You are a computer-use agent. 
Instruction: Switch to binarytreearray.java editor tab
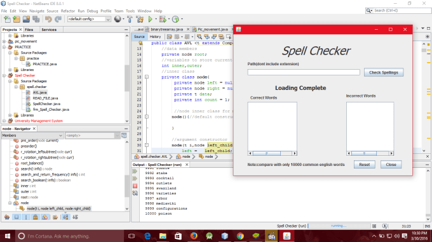click(x=166, y=29)
